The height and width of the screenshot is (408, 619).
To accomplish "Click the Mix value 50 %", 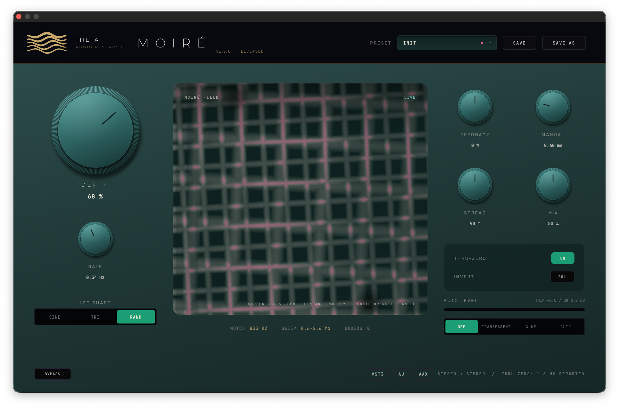I will pos(553,223).
